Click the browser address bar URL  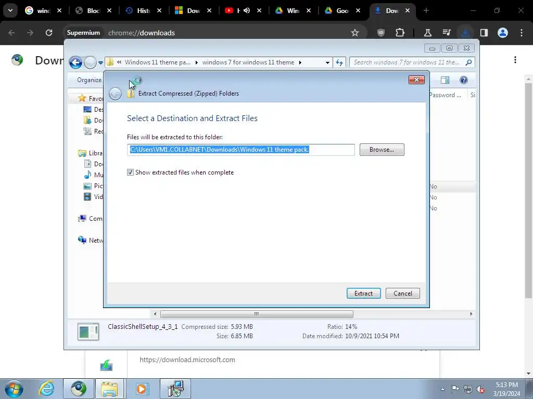[x=142, y=33]
